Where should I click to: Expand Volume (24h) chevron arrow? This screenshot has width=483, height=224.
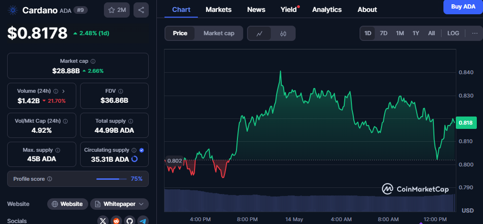(x=63, y=91)
